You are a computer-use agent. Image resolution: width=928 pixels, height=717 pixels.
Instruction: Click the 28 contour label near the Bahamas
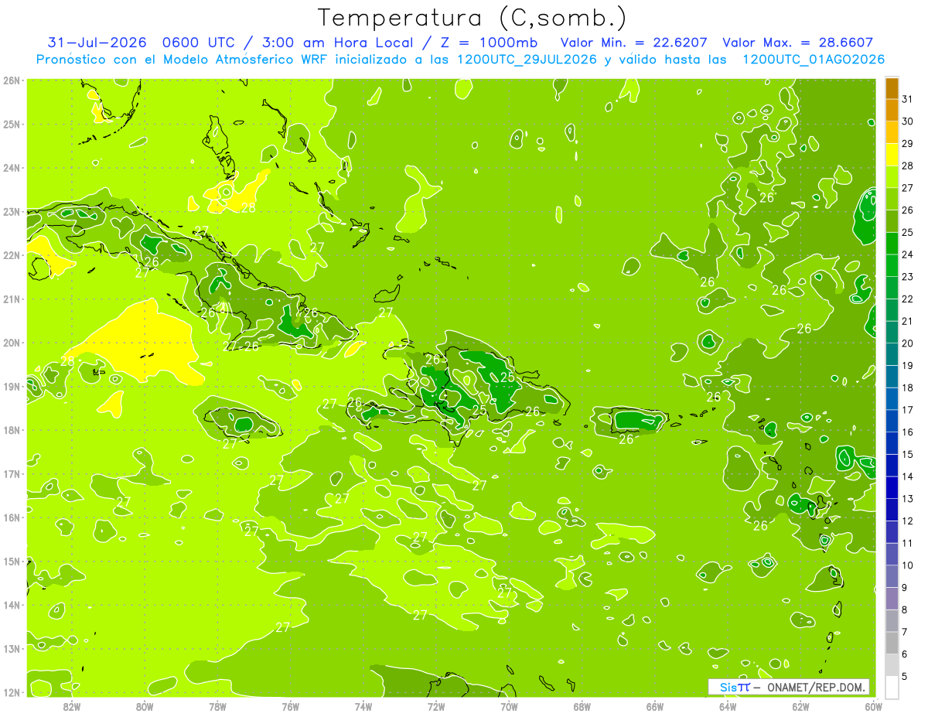(x=248, y=207)
